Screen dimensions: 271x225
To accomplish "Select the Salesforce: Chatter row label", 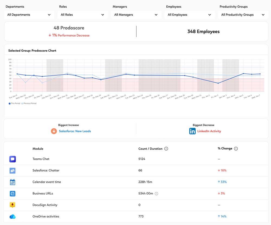I will (46, 170).
